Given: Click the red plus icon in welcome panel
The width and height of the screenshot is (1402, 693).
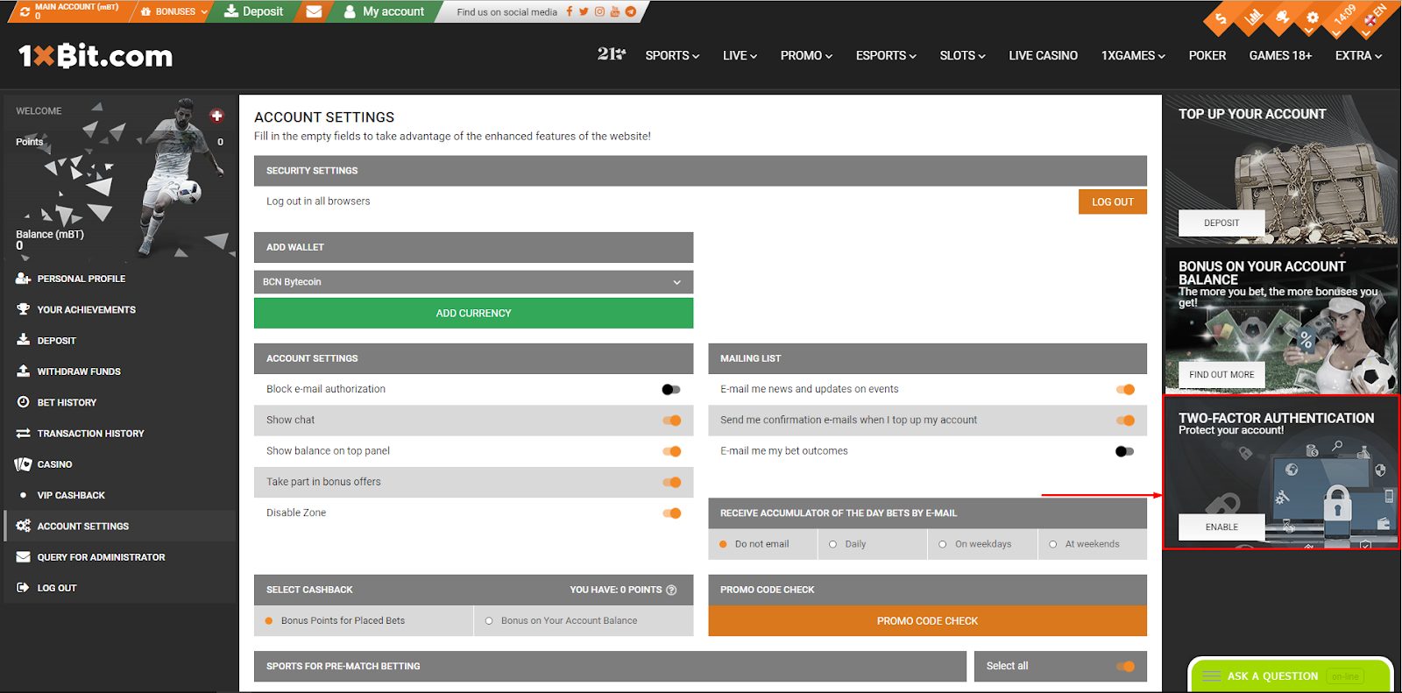Looking at the screenshot, I should pos(216,116).
